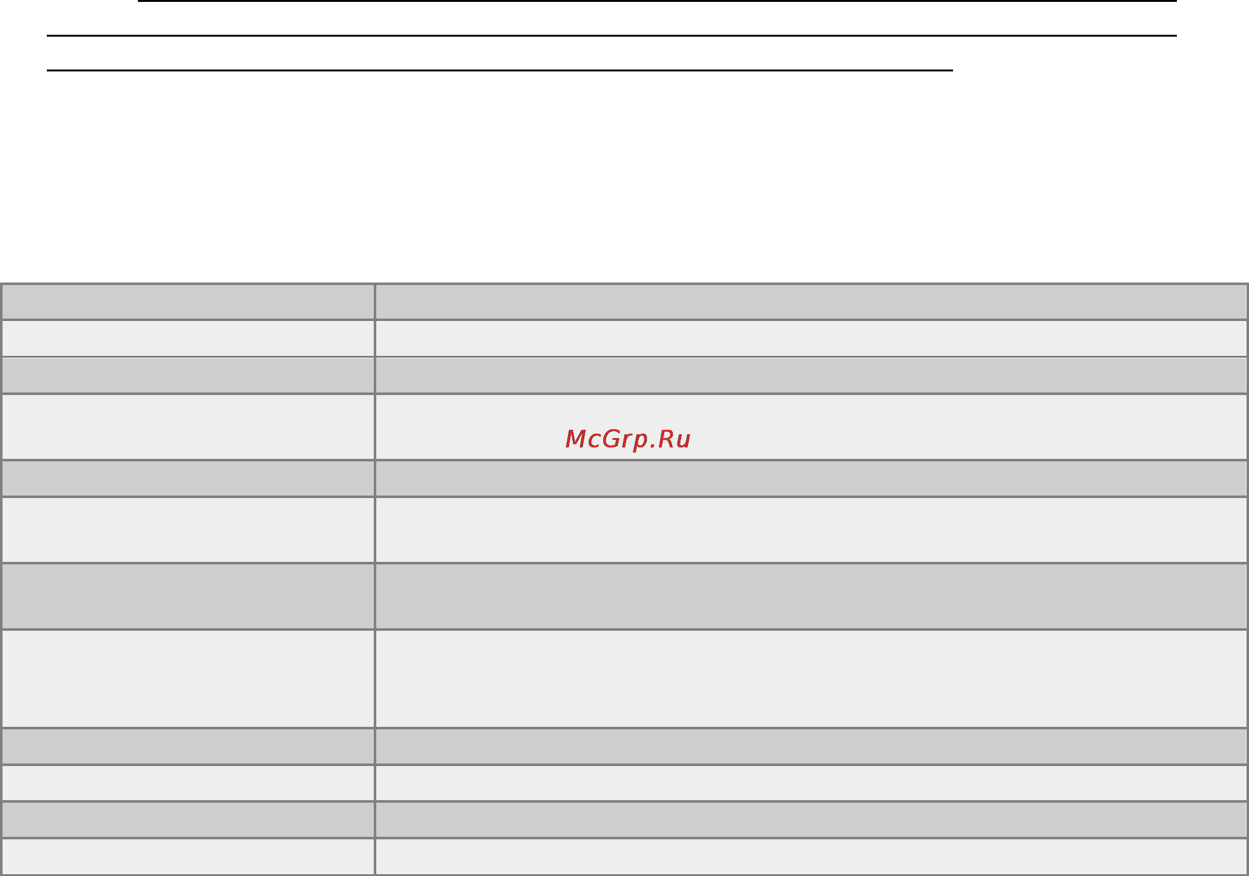Select the tall dark row's right cell
This screenshot has height=876, width=1249.
[811, 596]
